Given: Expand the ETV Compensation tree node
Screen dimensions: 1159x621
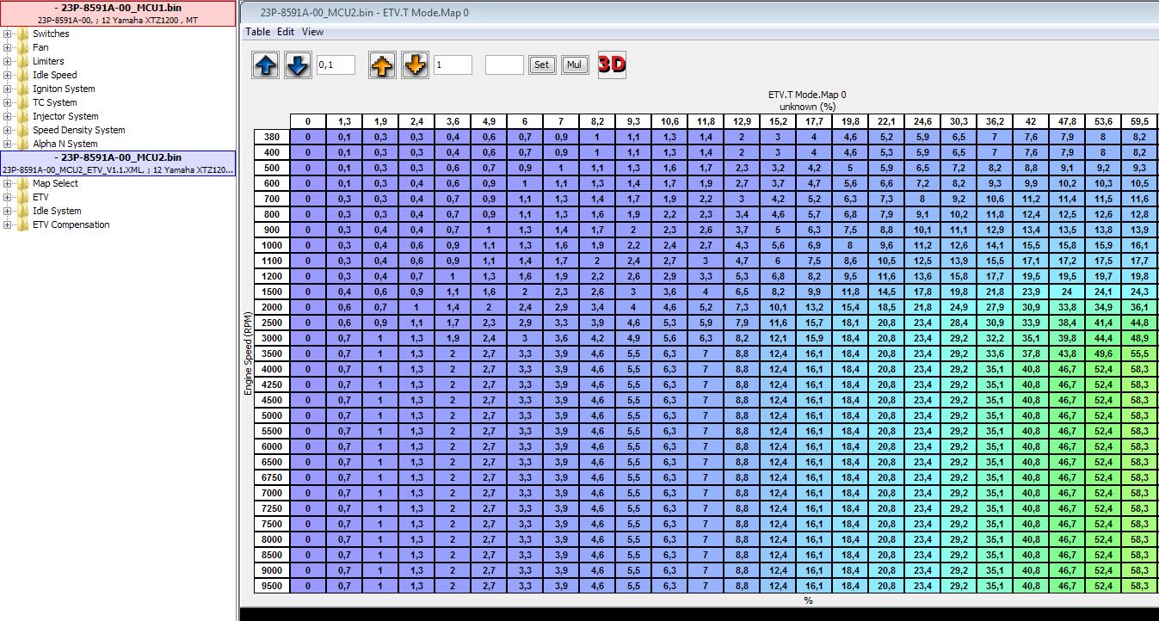Looking at the screenshot, I should pyautogui.click(x=8, y=225).
